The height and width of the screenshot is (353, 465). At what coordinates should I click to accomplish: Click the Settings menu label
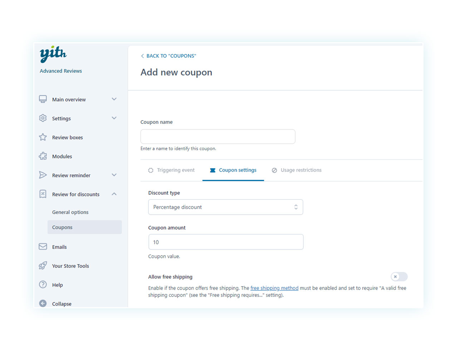[x=62, y=118]
